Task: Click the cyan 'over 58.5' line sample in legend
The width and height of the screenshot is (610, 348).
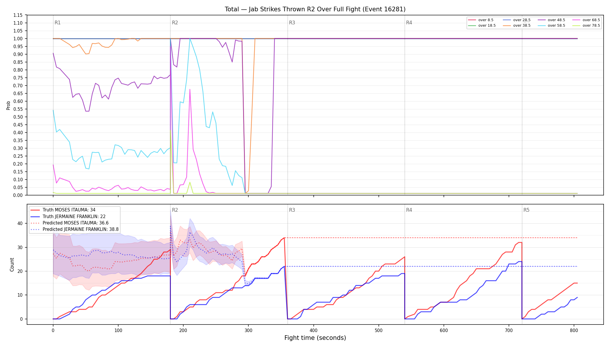Action: click(541, 26)
